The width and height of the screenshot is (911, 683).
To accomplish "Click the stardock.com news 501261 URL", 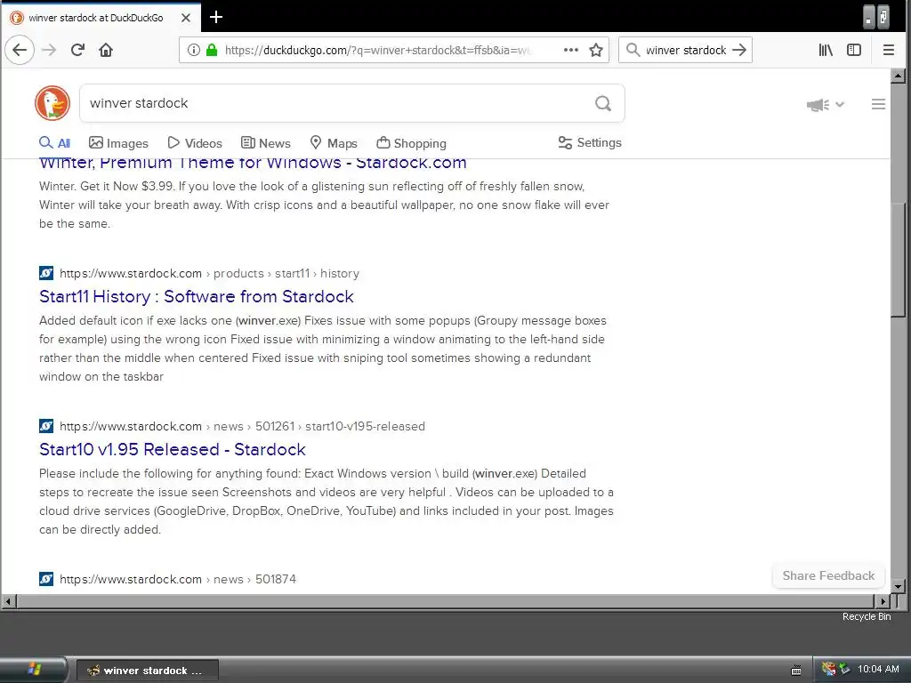I will (242, 426).
